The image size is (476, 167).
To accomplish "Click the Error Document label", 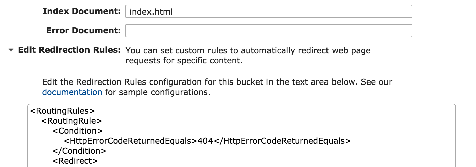I will pos(83,30).
